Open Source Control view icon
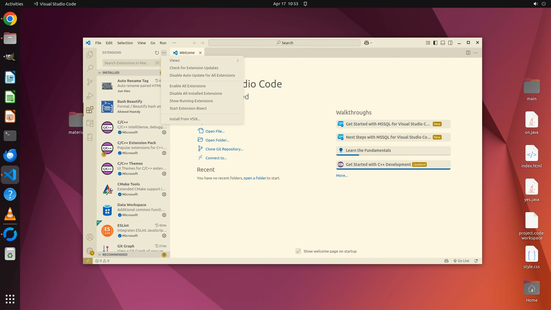The image size is (551, 310). coord(90,82)
